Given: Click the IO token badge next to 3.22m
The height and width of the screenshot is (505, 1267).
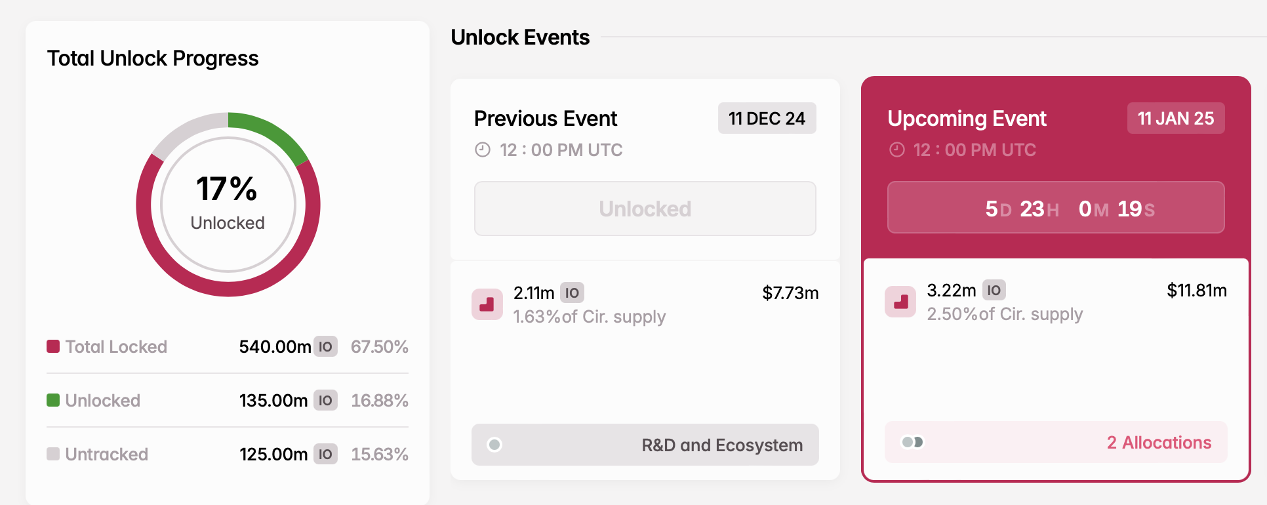Looking at the screenshot, I should (994, 290).
